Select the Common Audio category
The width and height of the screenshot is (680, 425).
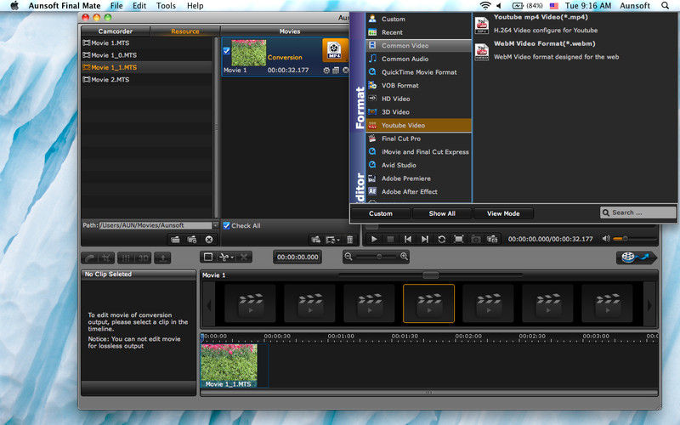418,59
